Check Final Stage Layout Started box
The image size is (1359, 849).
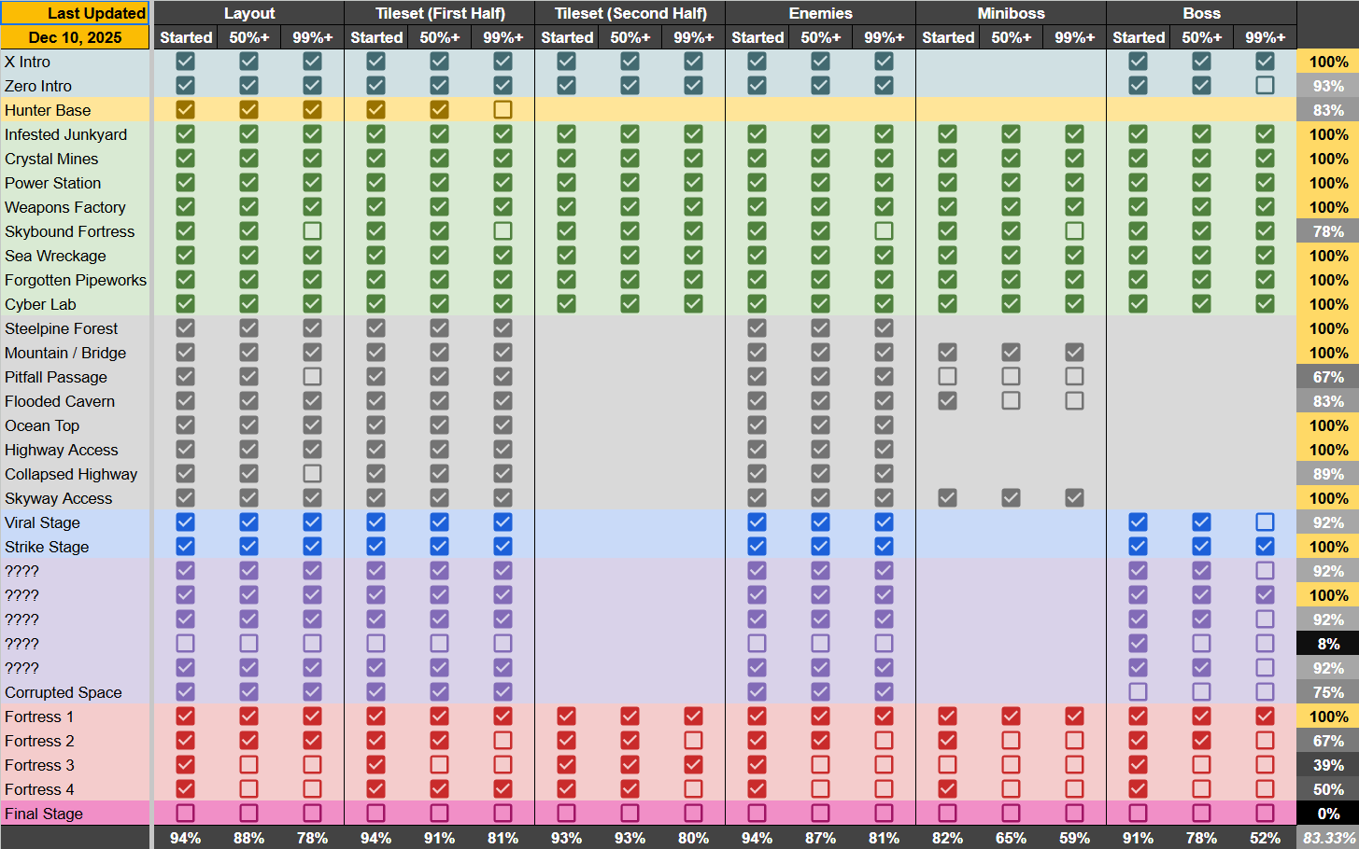pyautogui.click(x=185, y=814)
